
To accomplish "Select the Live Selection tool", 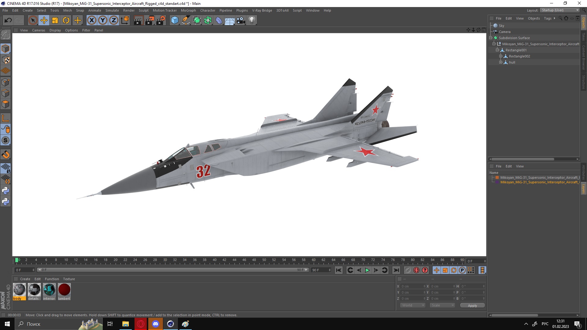I will point(33,20).
